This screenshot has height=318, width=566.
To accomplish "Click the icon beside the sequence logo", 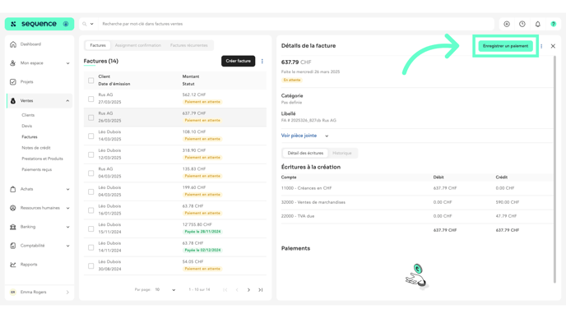I will (x=66, y=24).
